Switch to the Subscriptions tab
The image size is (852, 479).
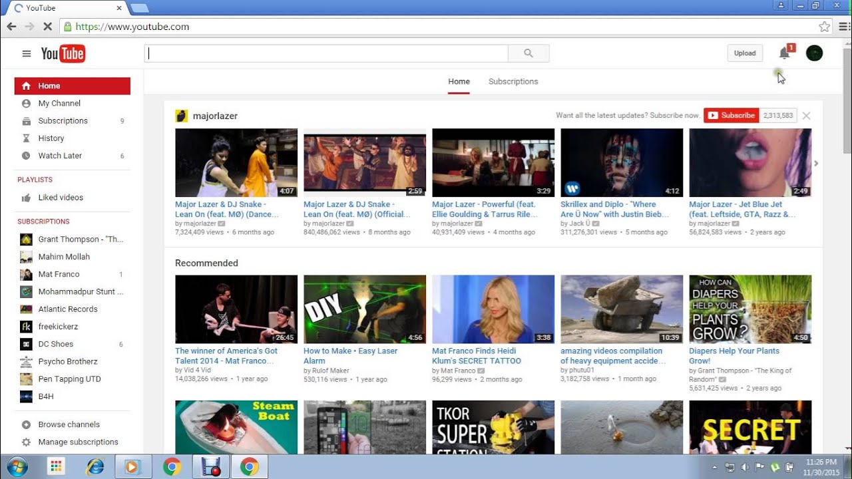[x=513, y=82]
